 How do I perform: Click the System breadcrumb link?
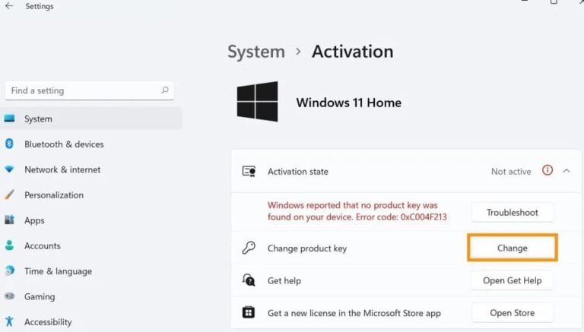point(255,52)
